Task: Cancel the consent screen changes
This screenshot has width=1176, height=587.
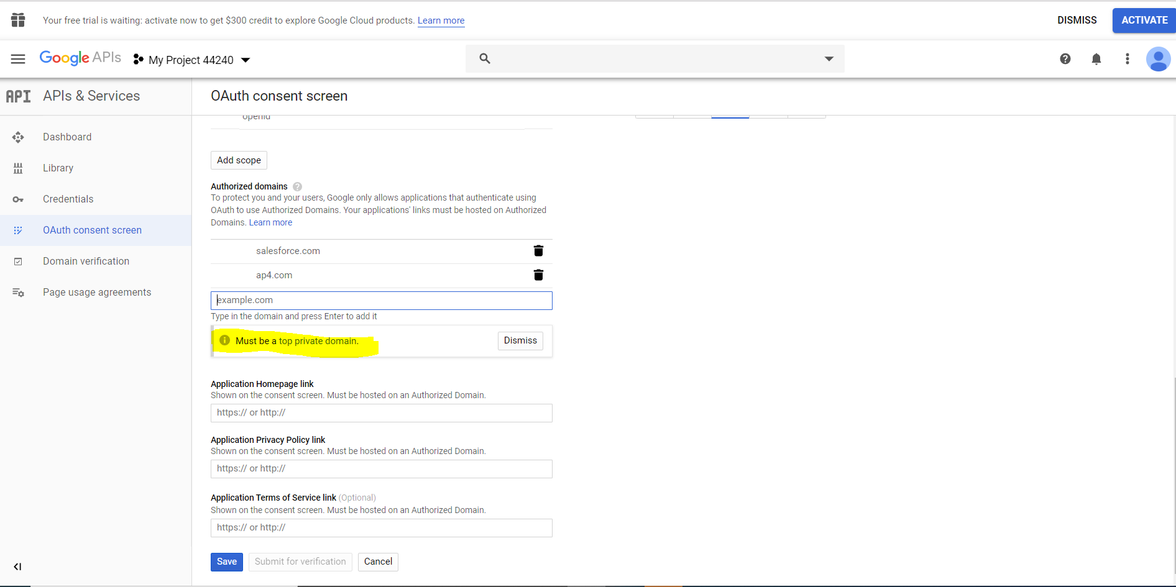Action: pos(378,562)
